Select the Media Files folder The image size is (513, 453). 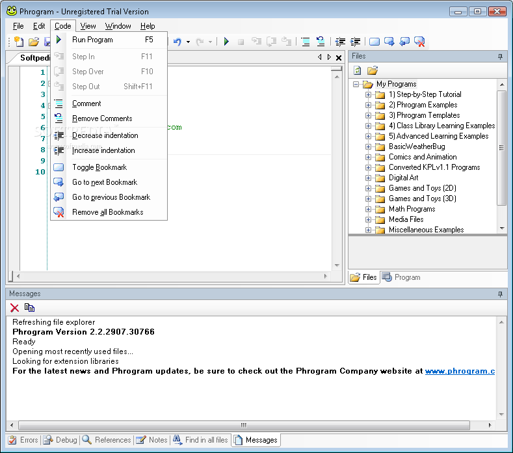click(406, 219)
